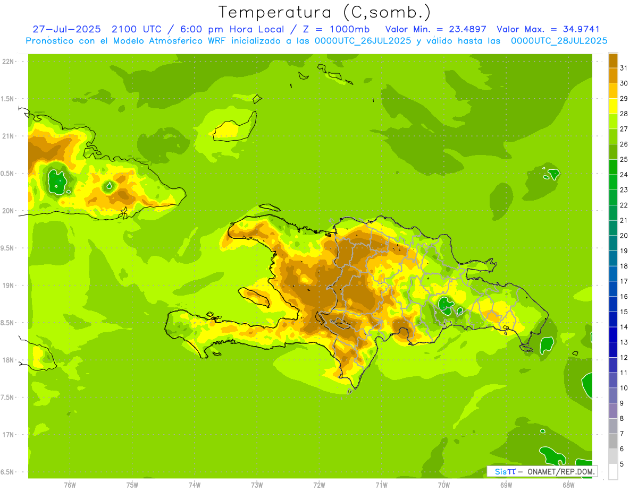This screenshot has width=638, height=492.
Task: Click the 68W longitude axis label
Action: click(x=568, y=485)
